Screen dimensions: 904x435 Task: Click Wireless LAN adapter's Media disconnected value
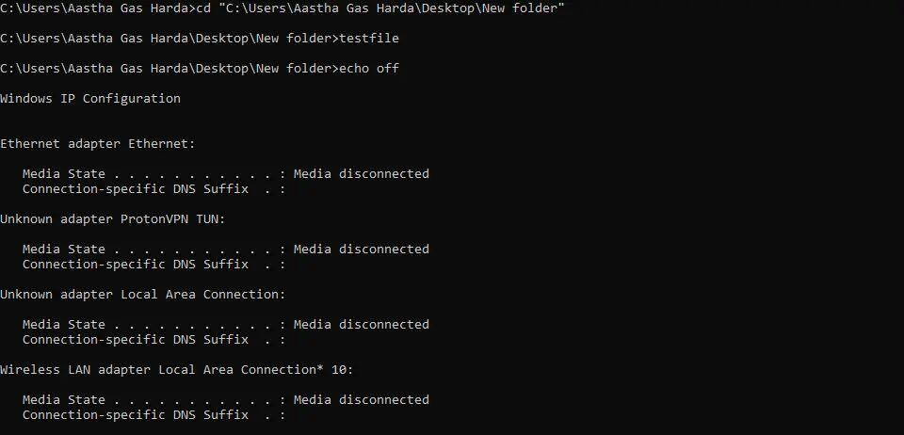362,400
